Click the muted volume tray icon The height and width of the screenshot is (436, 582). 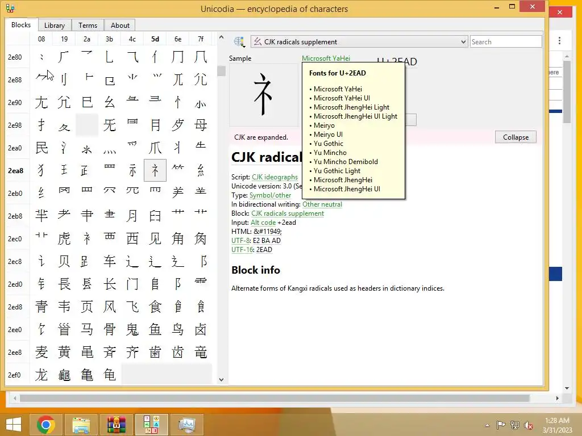coord(529,425)
